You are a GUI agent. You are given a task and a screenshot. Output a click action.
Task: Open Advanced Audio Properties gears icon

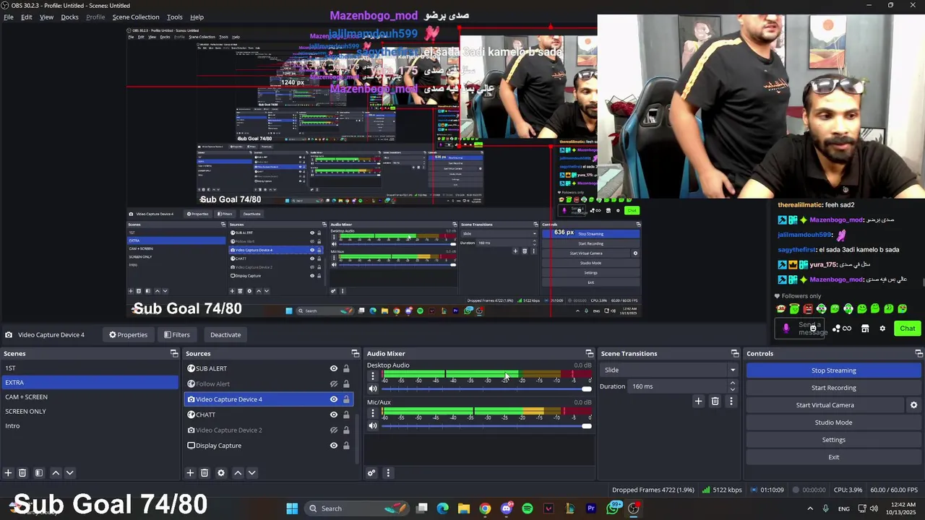click(x=371, y=473)
